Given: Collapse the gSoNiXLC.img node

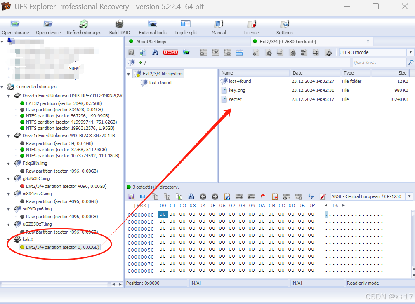Looking at the screenshot, I should 9,179.
